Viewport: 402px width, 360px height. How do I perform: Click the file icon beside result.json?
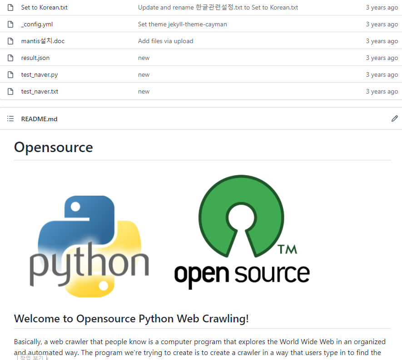[10, 58]
